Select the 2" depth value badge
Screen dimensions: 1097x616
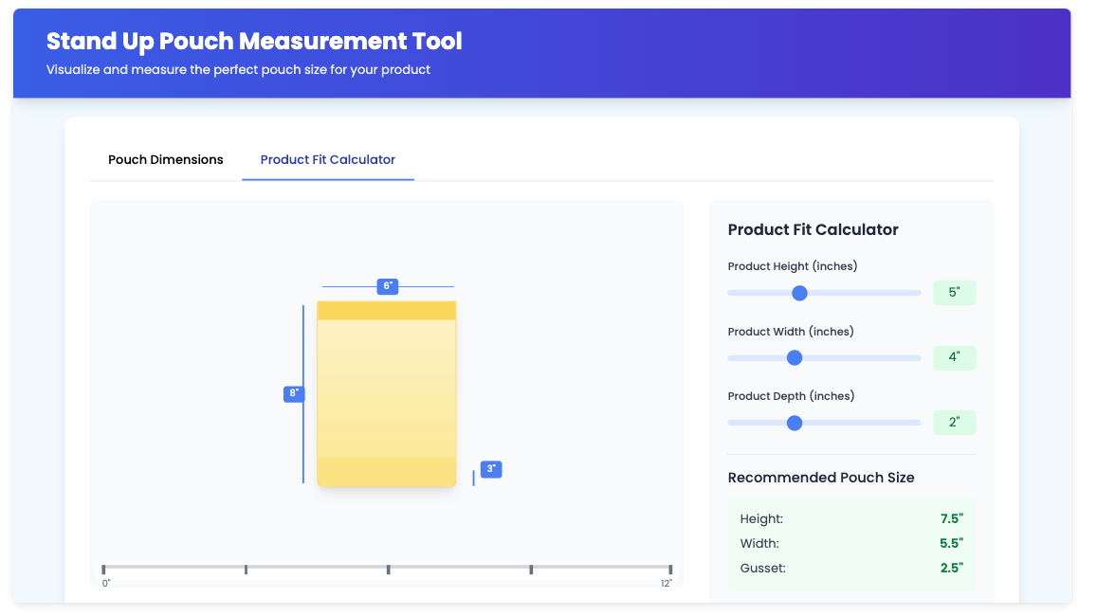(954, 422)
